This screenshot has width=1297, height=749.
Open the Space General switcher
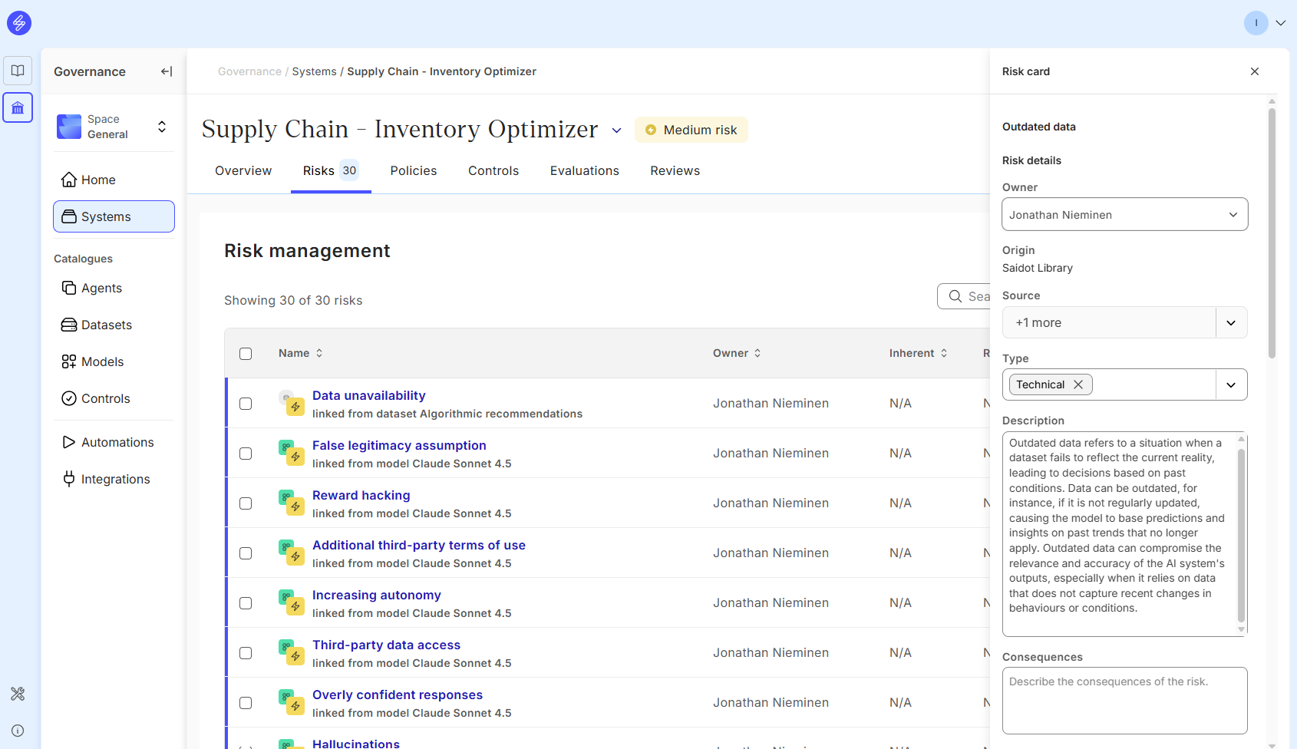pyautogui.click(x=114, y=127)
